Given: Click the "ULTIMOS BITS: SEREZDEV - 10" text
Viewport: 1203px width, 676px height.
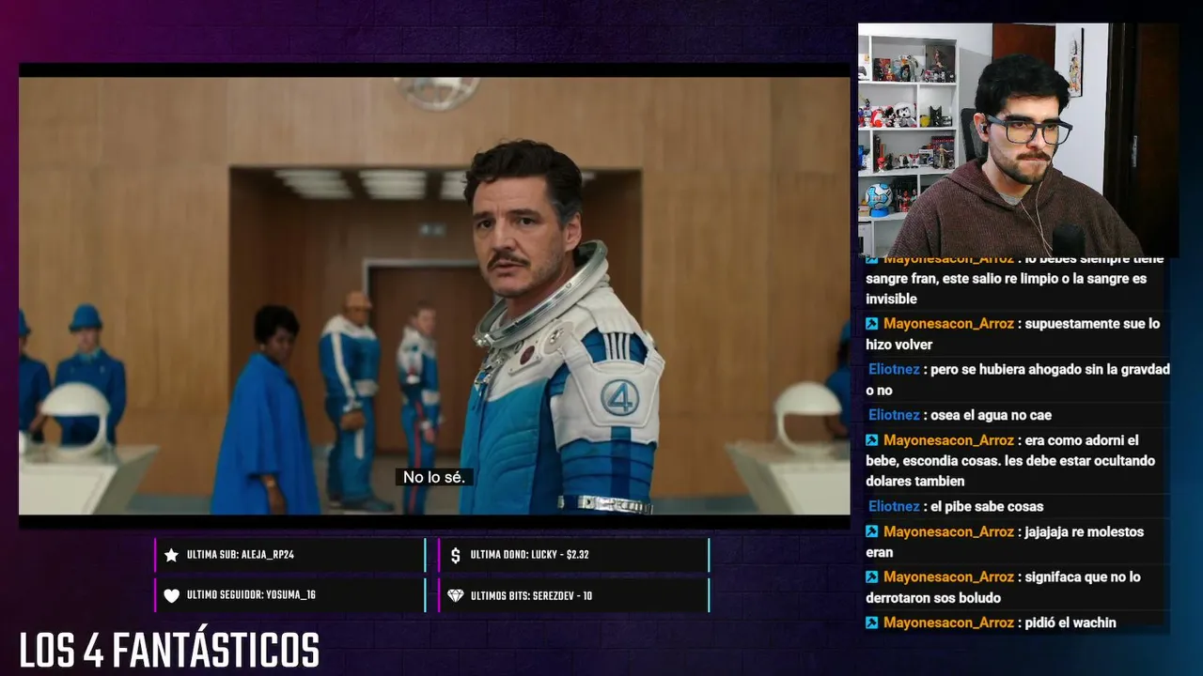Looking at the screenshot, I should click(x=531, y=595).
